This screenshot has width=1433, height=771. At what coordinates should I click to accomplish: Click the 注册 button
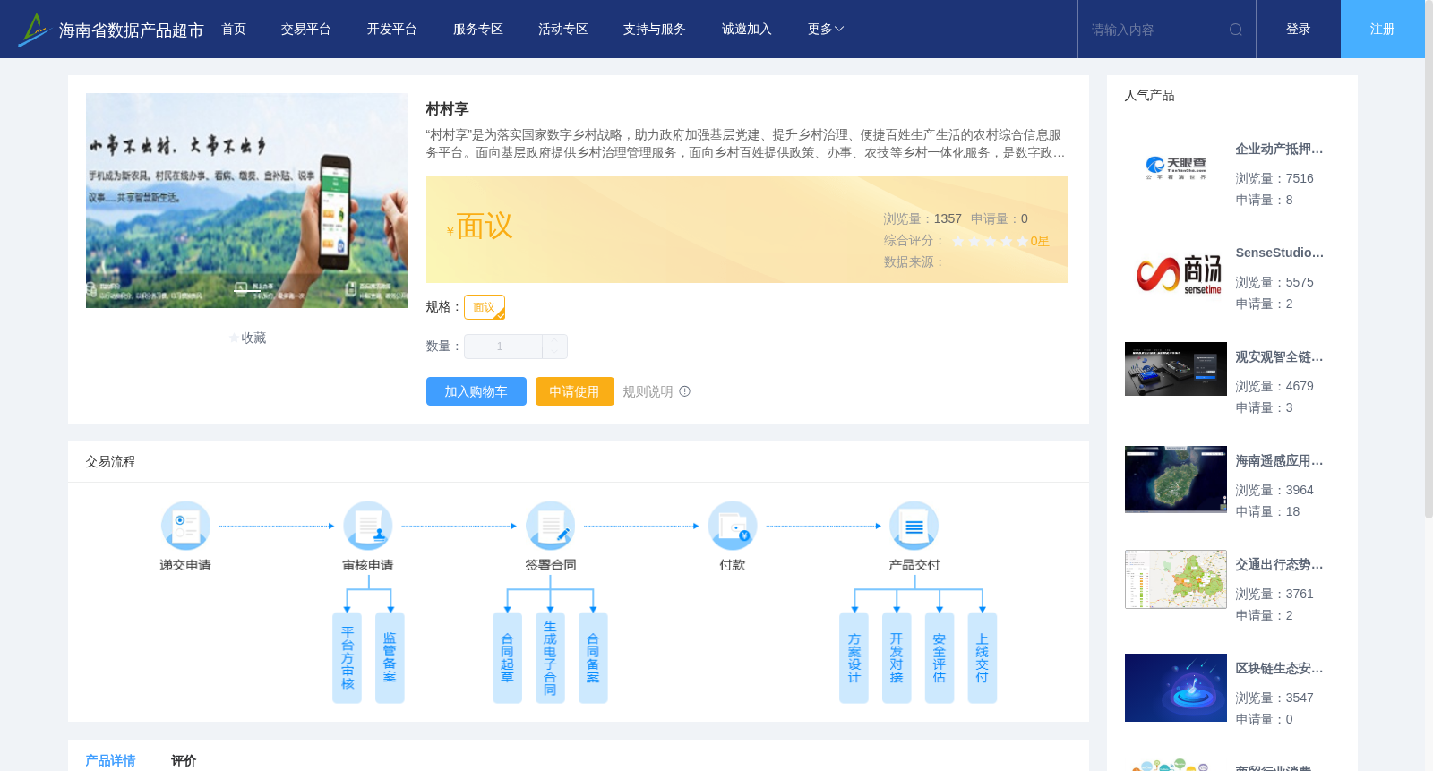1383,30
